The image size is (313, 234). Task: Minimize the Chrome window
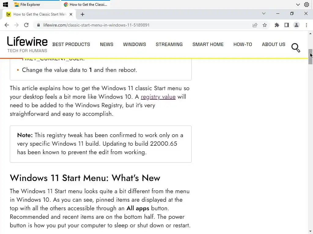pos(278,13)
